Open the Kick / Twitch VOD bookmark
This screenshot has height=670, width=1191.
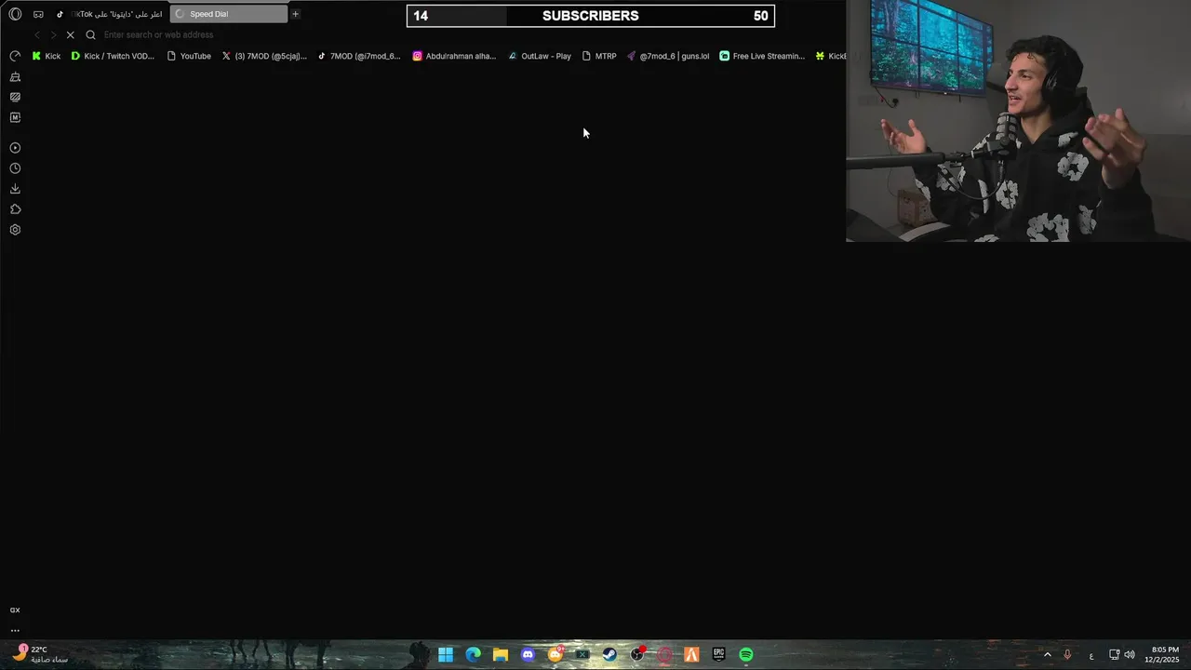113,56
